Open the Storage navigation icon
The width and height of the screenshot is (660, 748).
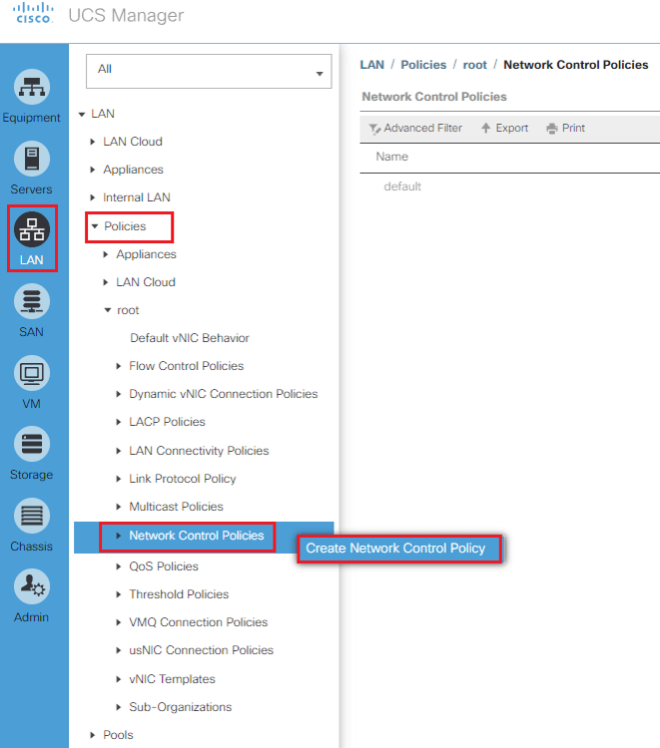32,444
